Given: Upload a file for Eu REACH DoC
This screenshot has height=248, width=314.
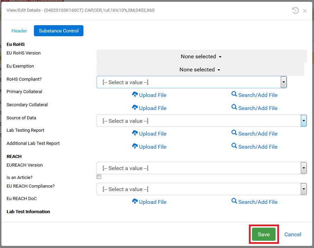Looking at the screenshot, I should 135,202.
